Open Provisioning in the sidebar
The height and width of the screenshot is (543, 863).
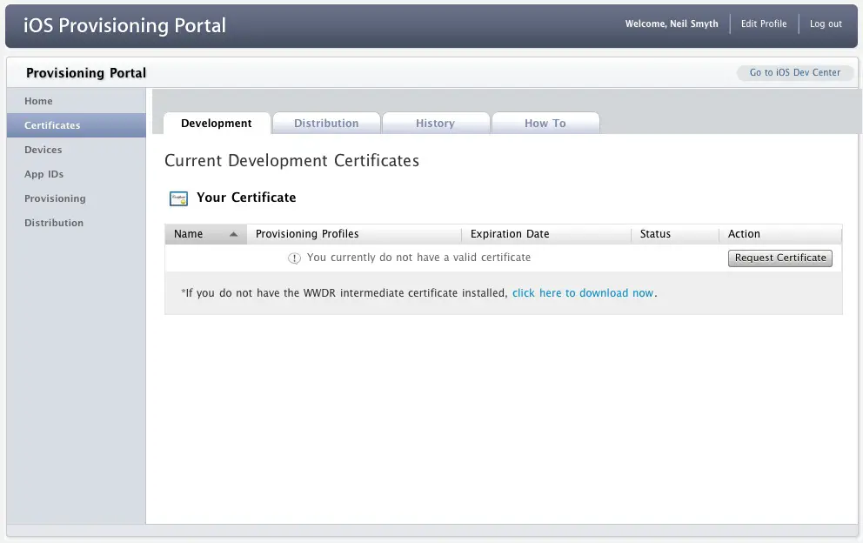point(55,198)
